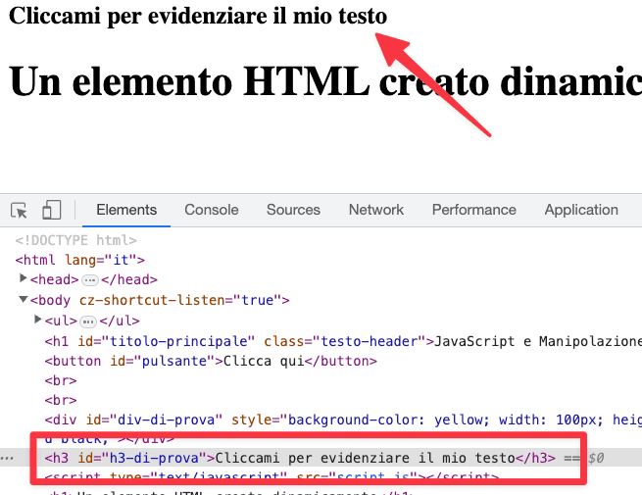Select the button pulsante node

211,361
